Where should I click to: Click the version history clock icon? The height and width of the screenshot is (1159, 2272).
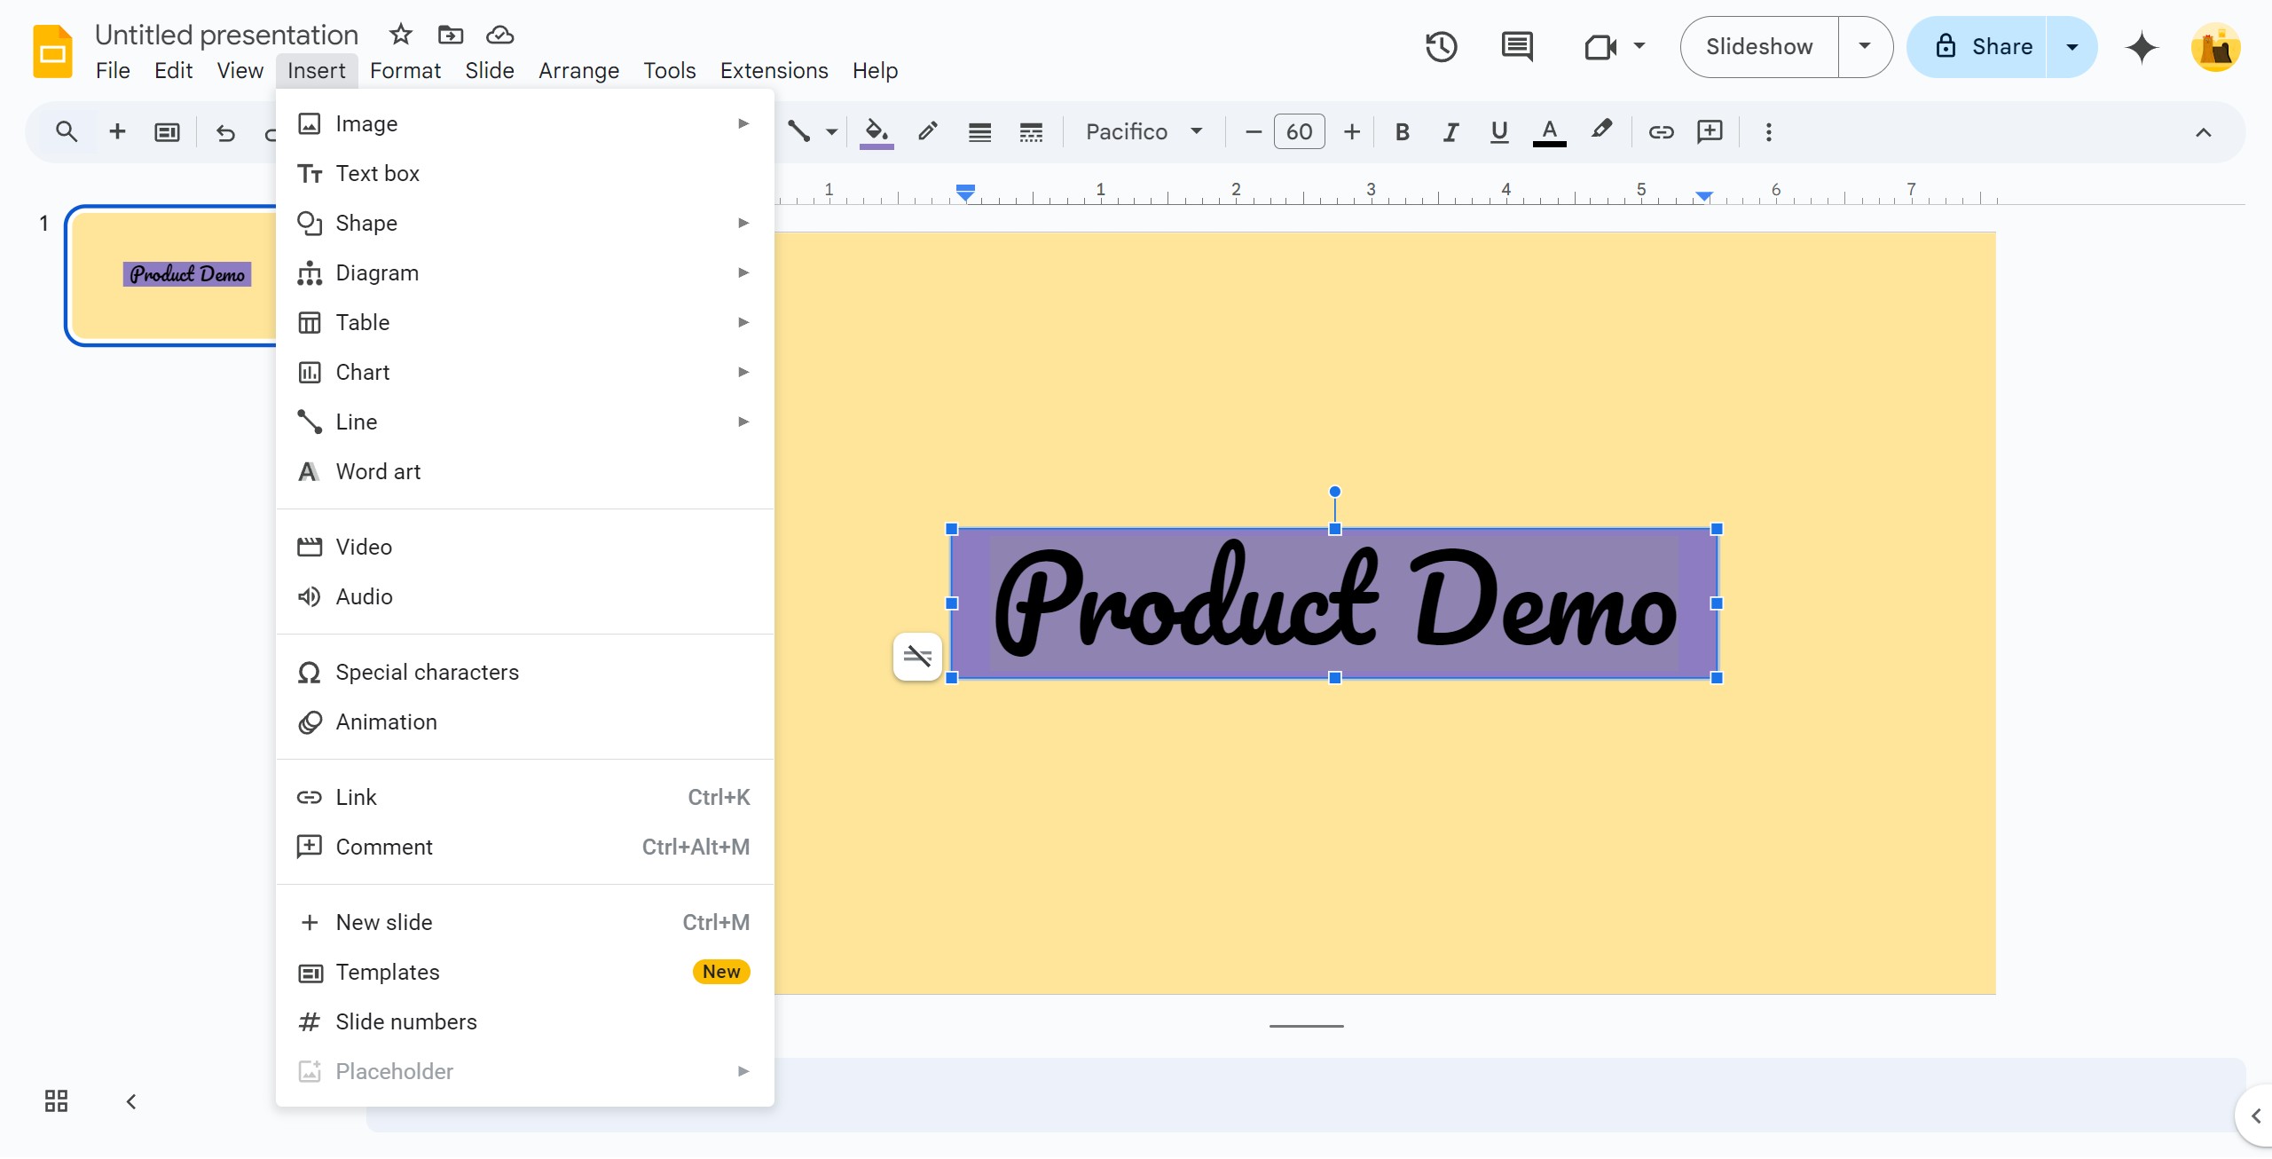click(x=1441, y=46)
